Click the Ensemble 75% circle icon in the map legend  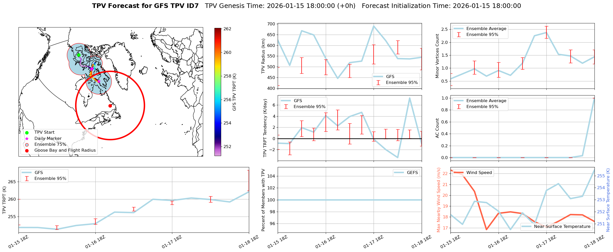[x=27, y=144]
